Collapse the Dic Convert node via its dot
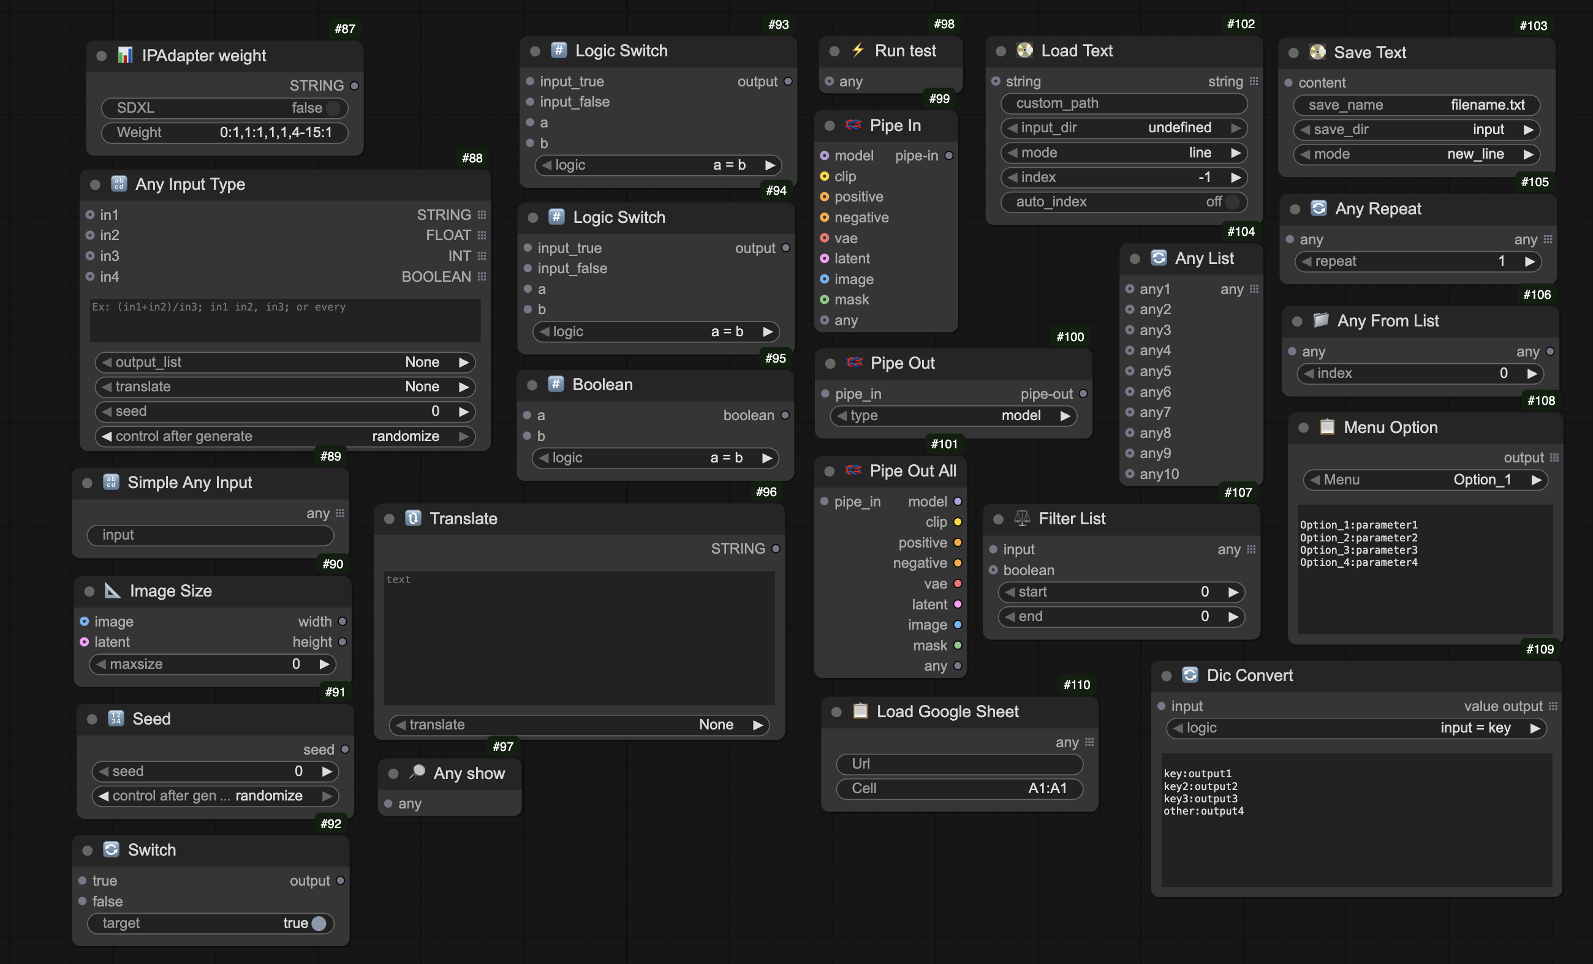1593x964 pixels. point(1167,676)
